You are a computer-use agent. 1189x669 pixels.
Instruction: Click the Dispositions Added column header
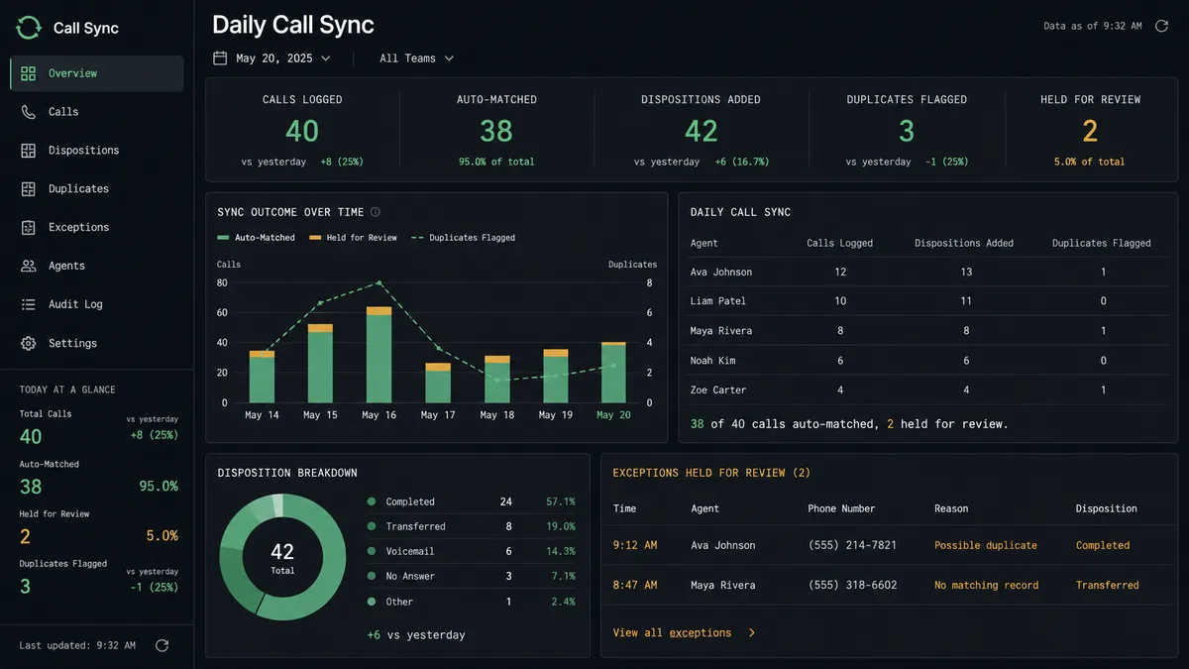[964, 243]
